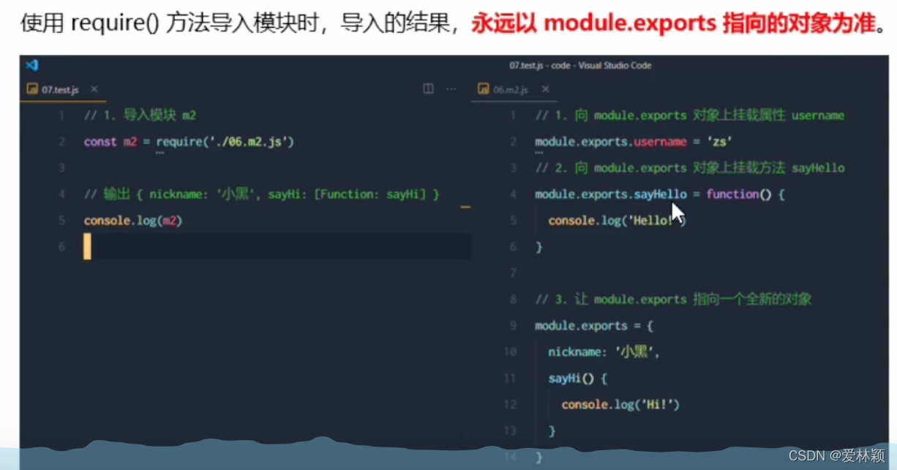897x470 pixels.
Task: Click the require('./06.m2.js') line
Action: click(189, 142)
